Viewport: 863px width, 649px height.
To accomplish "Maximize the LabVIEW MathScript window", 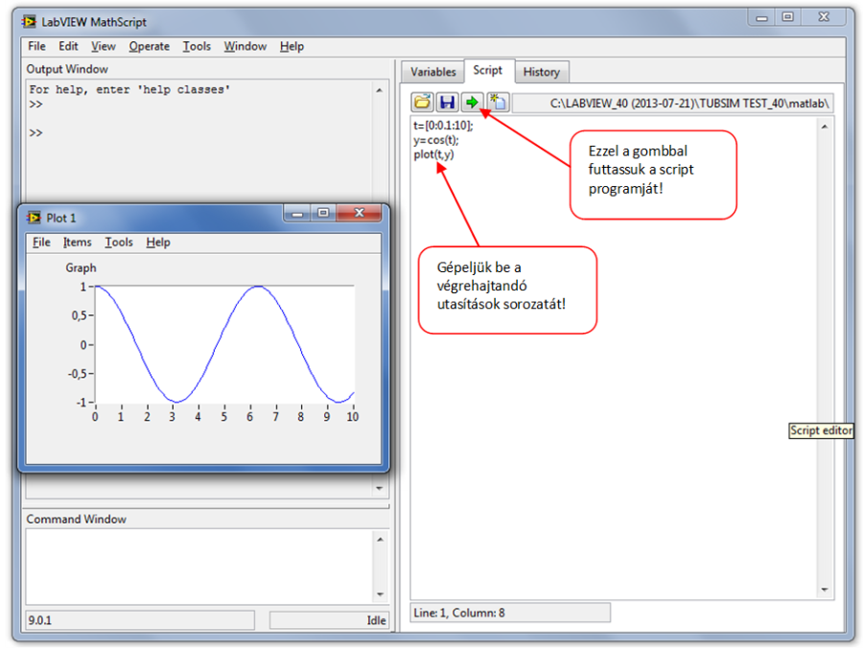I will (x=787, y=17).
